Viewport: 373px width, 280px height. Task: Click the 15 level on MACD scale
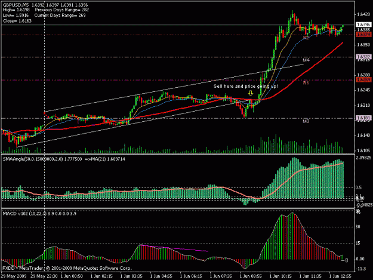coord(358,243)
